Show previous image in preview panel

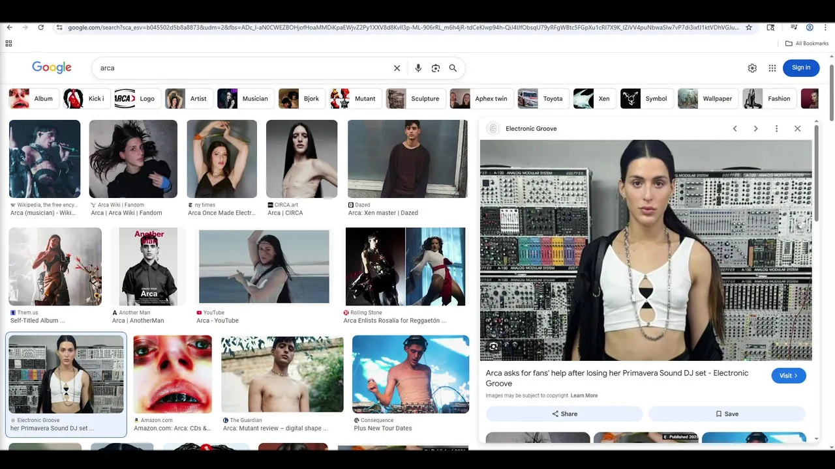click(735, 128)
